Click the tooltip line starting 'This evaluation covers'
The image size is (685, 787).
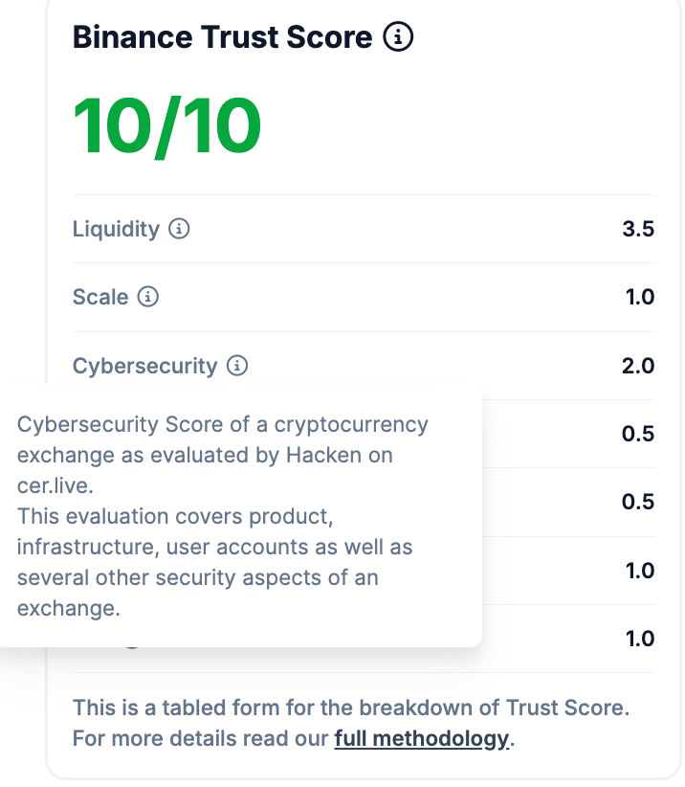(x=175, y=516)
